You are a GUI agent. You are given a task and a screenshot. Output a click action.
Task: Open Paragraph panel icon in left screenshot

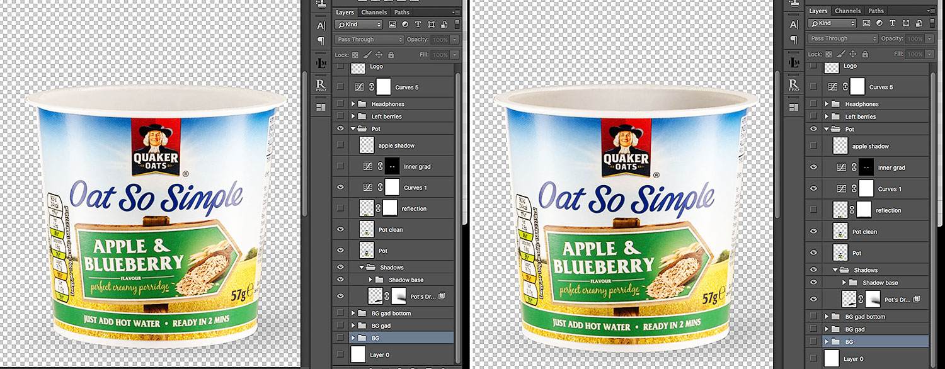tap(321, 40)
